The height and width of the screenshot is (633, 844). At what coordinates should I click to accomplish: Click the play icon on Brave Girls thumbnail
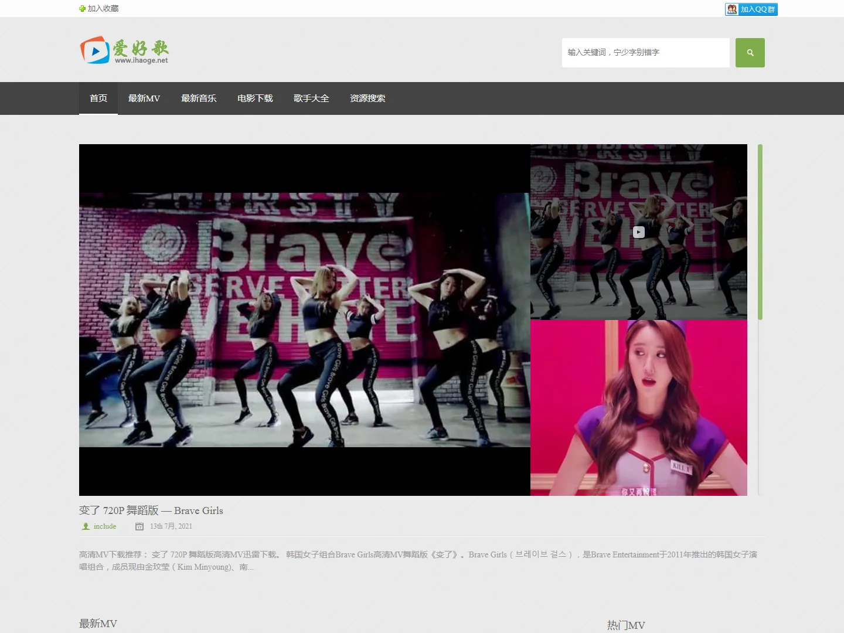point(639,232)
